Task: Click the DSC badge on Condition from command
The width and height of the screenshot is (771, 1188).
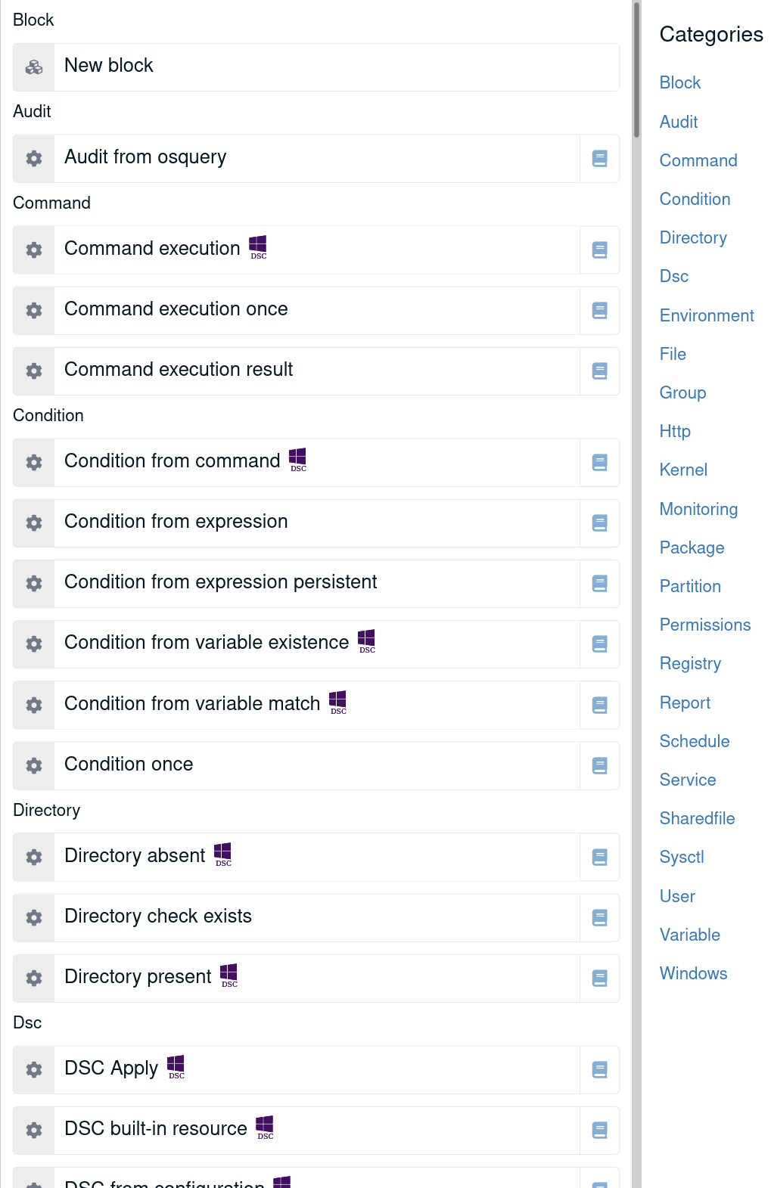Action: click(x=297, y=460)
